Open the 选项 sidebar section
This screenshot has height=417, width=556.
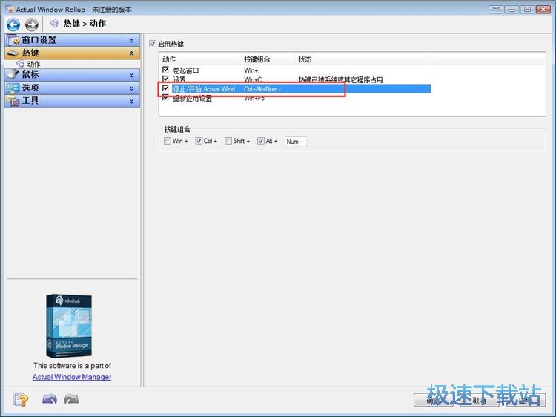pos(73,88)
